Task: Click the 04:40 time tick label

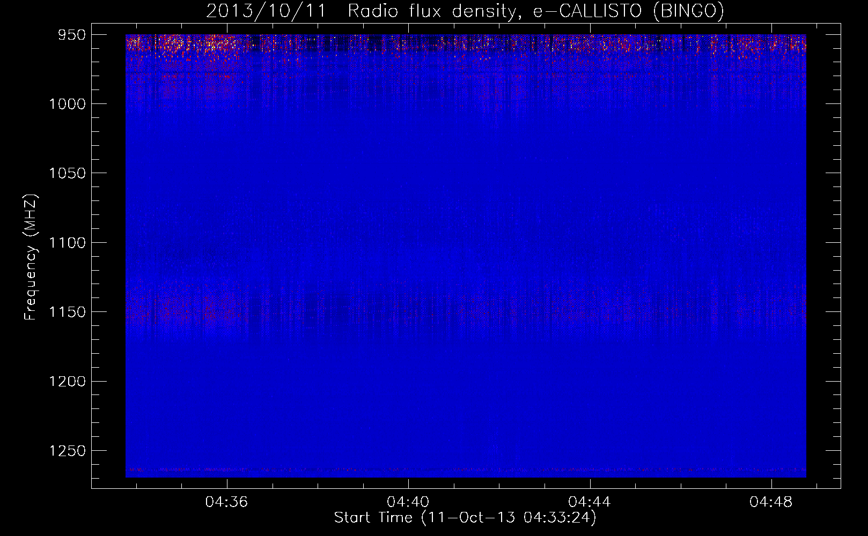Action: point(408,502)
